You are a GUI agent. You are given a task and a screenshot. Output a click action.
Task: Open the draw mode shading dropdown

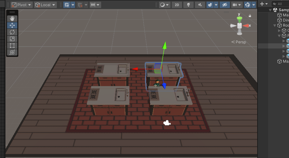pos(164,5)
